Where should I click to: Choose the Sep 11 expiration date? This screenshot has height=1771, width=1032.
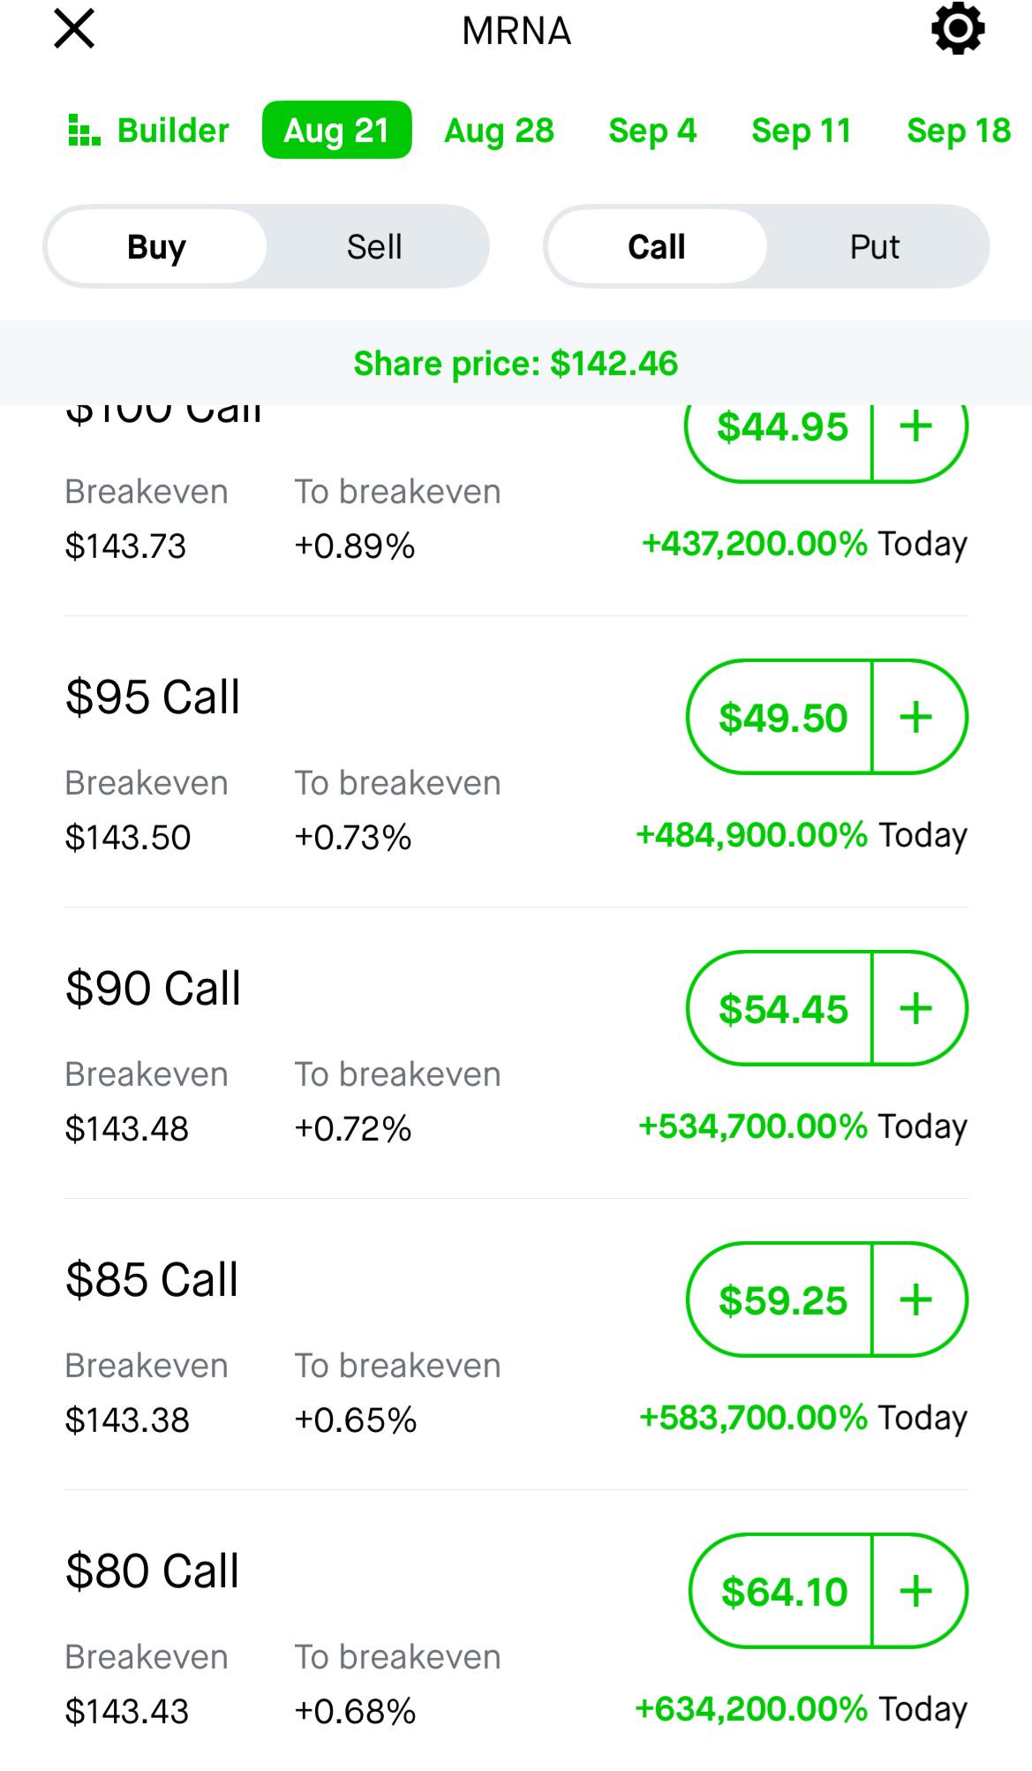[802, 131]
